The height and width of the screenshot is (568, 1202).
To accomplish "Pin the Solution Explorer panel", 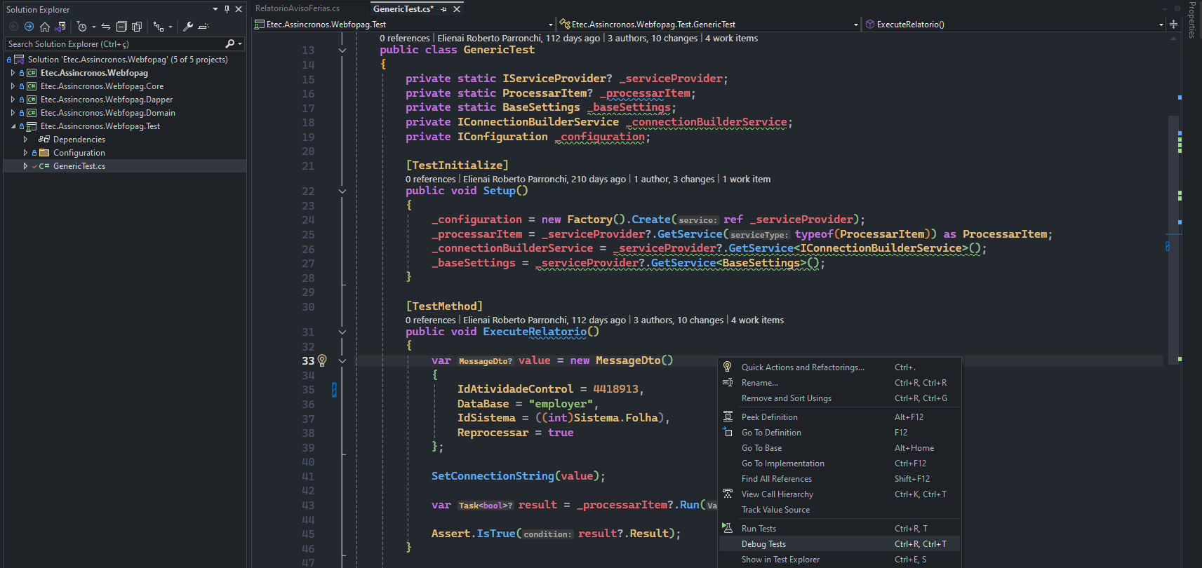I will click(x=227, y=9).
